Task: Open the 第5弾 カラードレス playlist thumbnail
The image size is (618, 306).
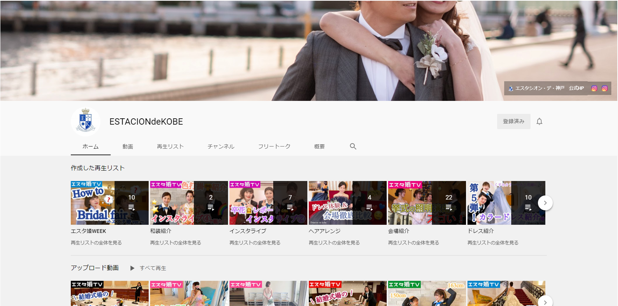Action: 506,203
